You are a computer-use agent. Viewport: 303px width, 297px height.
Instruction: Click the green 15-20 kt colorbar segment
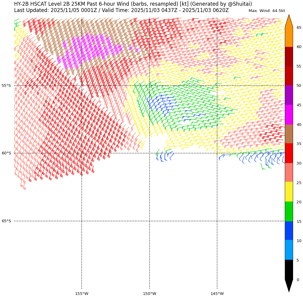point(289,211)
